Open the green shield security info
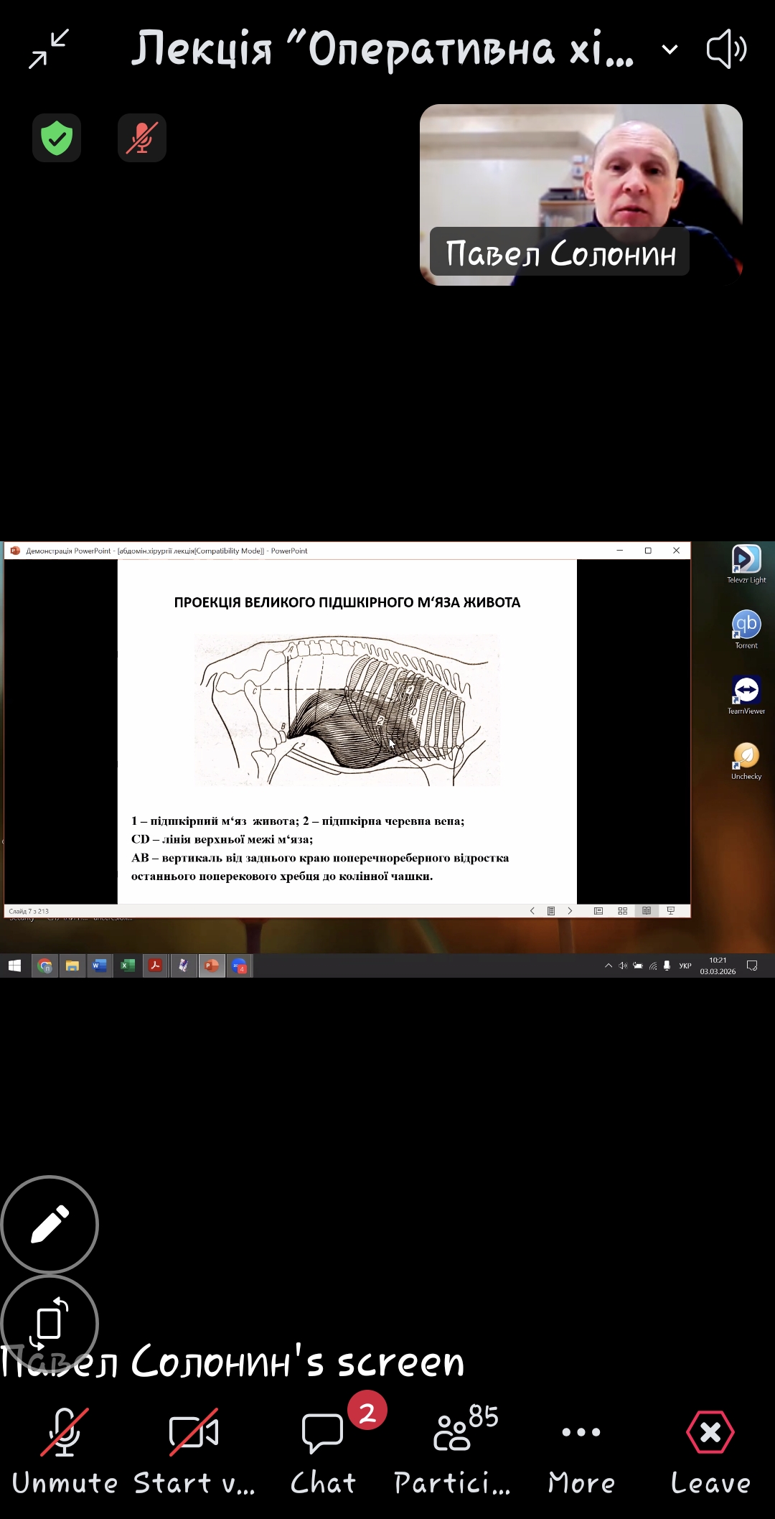The image size is (775, 1519). 57,138
